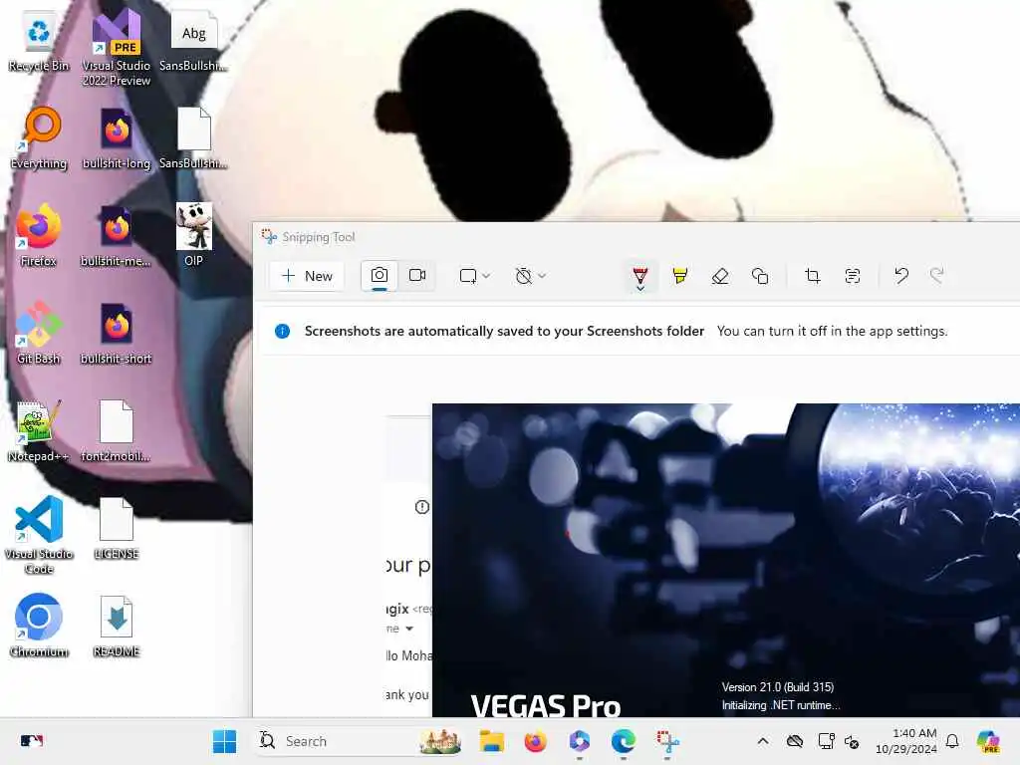Activate the image Crop tool
Image resolution: width=1020 pixels, height=765 pixels.
813,276
